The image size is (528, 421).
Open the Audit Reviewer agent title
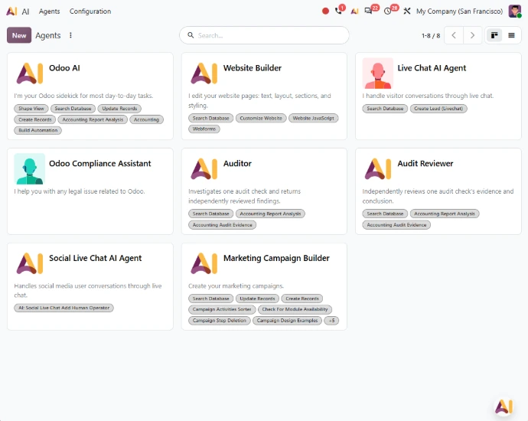coord(425,163)
